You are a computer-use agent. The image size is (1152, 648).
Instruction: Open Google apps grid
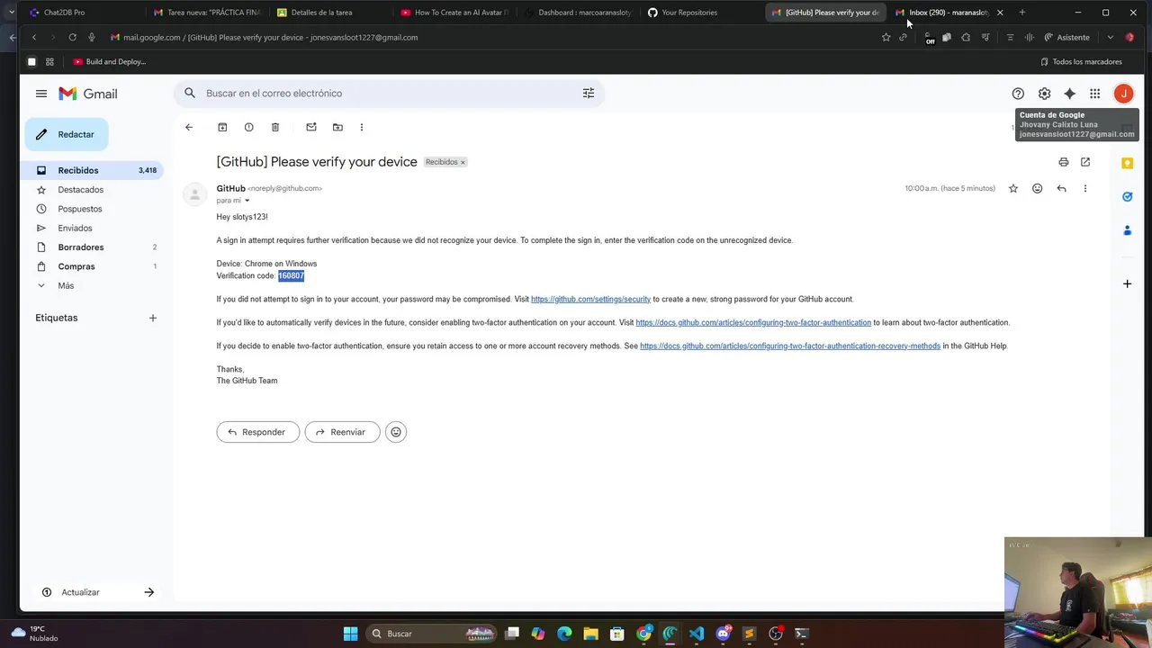(1094, 94)
